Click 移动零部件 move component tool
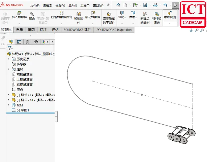 coord(93,15)
